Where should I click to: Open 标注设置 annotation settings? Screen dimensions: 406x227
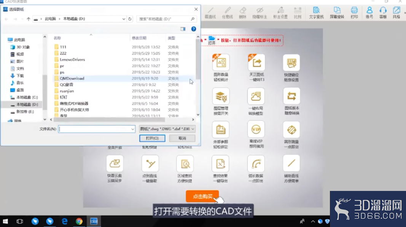pyautogui.click(x=280, y=13)
